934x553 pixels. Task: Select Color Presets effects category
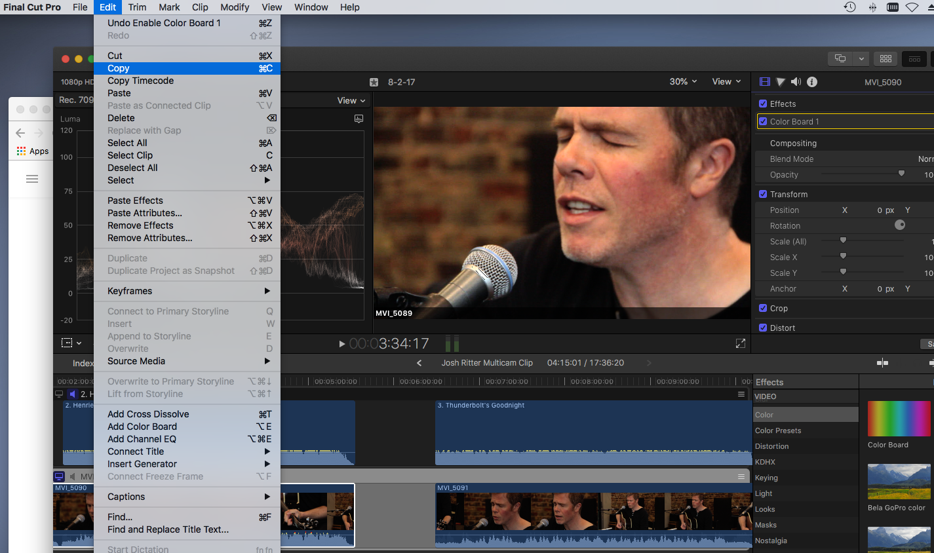(778, 430)
